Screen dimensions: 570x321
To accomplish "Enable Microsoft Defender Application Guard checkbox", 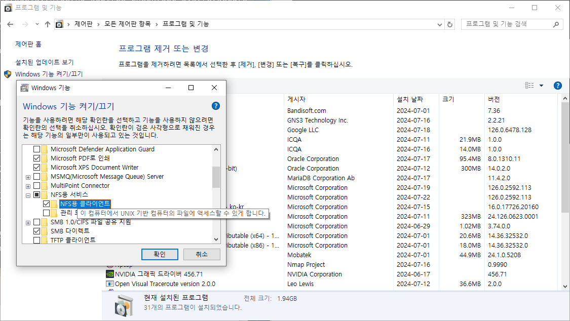I will point(36,149).
